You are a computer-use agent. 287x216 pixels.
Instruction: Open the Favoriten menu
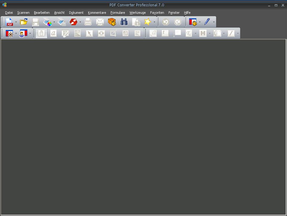[157, 13]
